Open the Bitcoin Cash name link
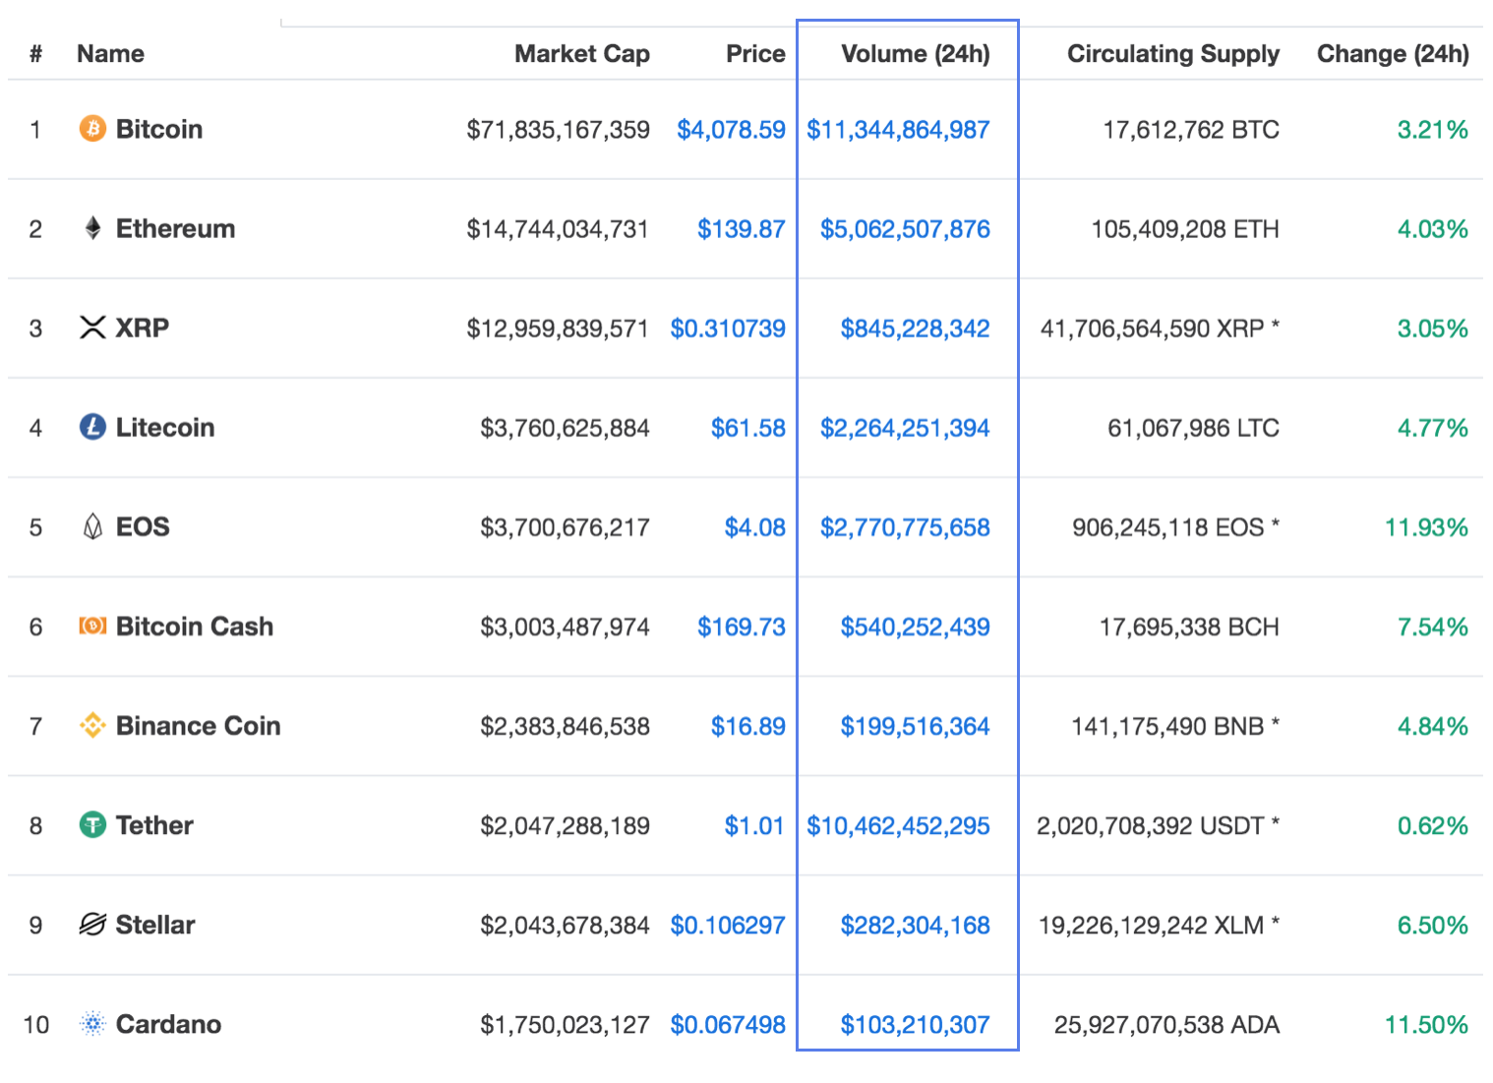The image size is (1493, 1083). point(195,626)
